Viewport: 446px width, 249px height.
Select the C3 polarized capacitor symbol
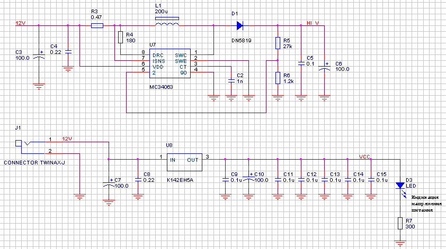pos(38,56)
